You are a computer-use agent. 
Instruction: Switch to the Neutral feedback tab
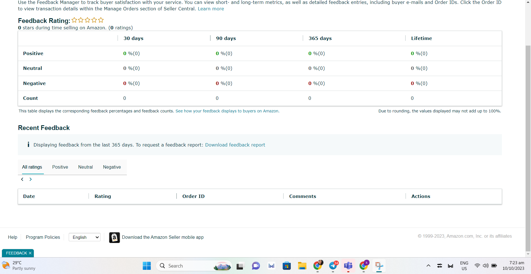pyautogui.click(x=85, y=167)
